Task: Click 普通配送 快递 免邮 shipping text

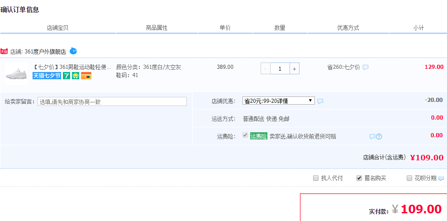Action: (x=266, y=119)
